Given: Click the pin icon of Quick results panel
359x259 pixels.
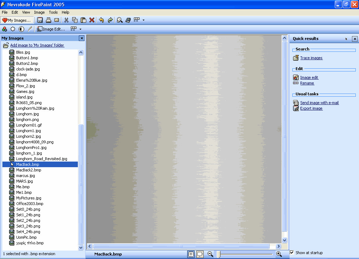Looking at the screenshot, I should pyautogui.click(x=346, y=39).
